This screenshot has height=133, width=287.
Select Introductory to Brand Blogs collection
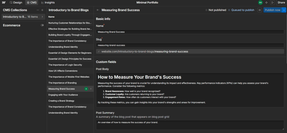click(x=24, y=17)
